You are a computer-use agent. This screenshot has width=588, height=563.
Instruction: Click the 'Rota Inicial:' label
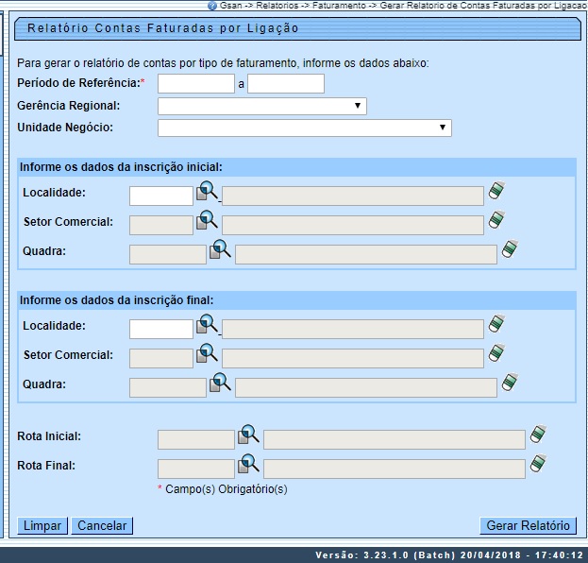[x=49, y=436]
